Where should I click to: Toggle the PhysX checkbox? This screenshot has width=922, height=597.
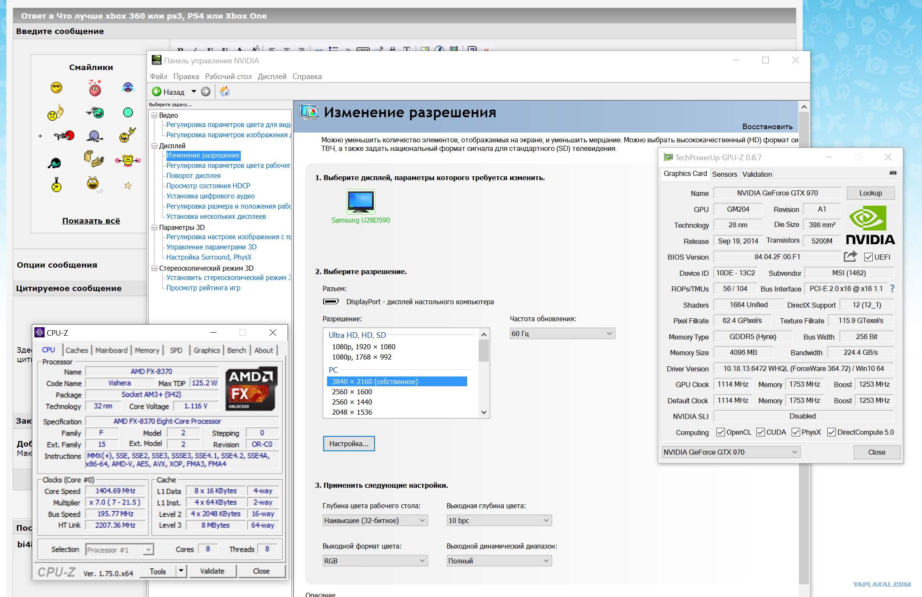tap(796, 432)
